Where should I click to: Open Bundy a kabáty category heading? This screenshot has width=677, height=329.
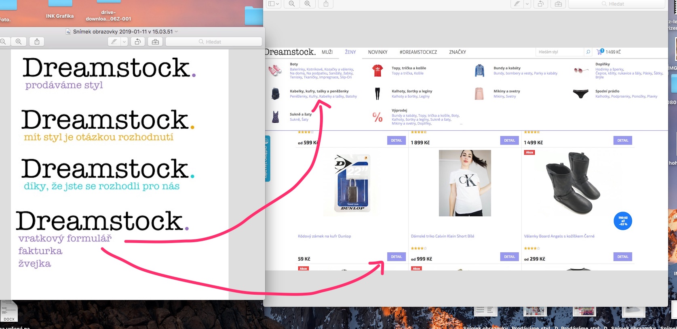[507, 68]
